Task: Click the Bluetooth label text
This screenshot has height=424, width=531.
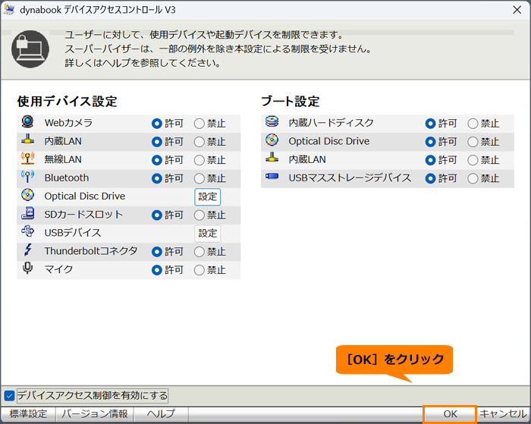Action: [67, 177]
